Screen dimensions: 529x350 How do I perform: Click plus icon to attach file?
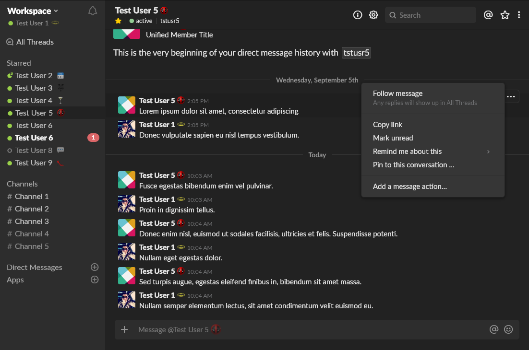124,329
